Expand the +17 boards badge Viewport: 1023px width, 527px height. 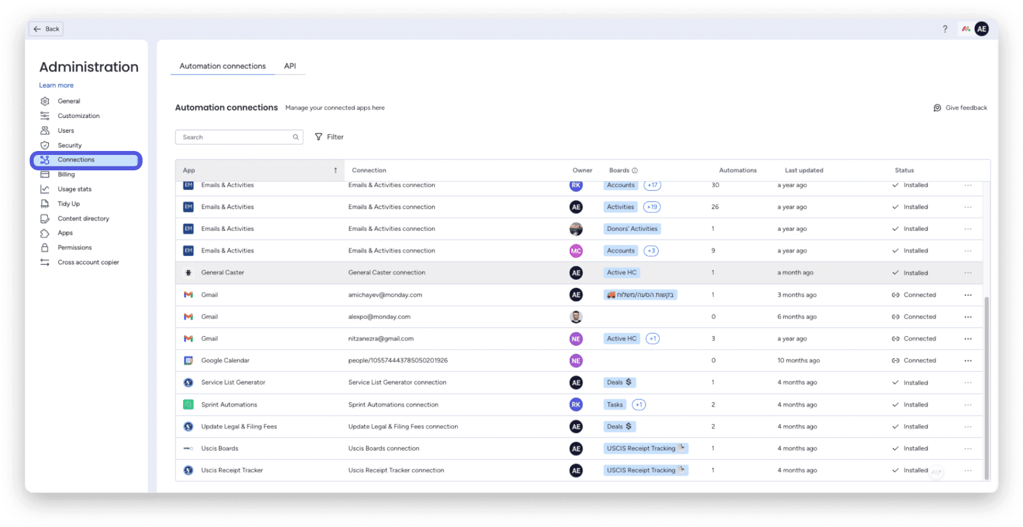pos(652,185)
